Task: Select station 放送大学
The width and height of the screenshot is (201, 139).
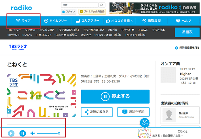Action: [86, 35]
